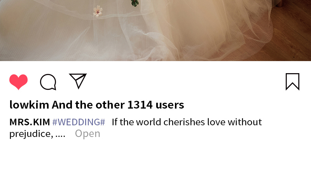Tap the #WEDDING# hashtag
311x172 pixels.
point(79,122)
